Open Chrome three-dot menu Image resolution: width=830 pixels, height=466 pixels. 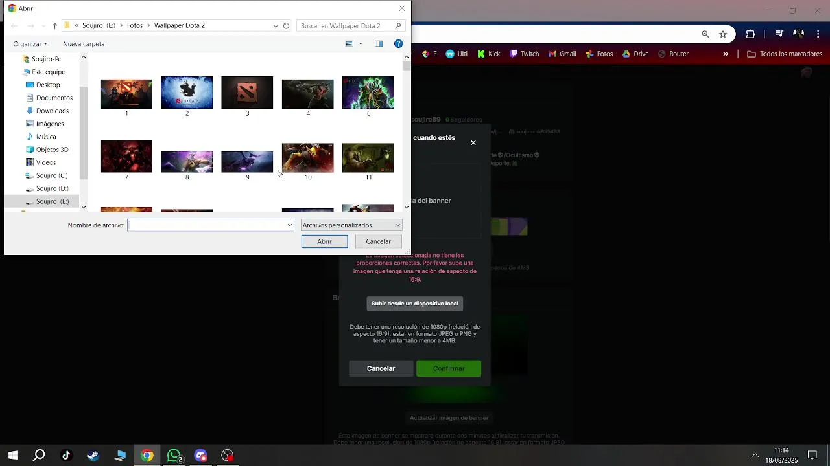(x=820, y=34)
